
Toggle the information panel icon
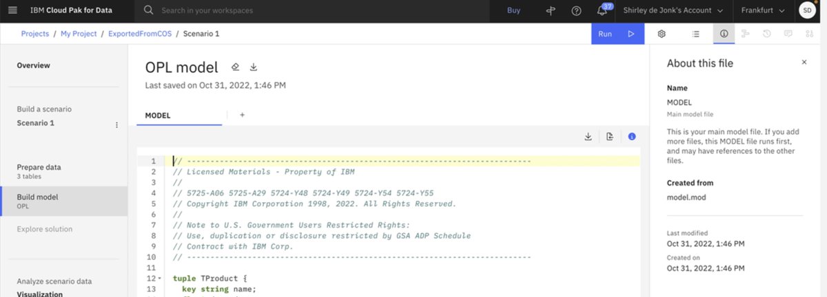click(724, 34)
